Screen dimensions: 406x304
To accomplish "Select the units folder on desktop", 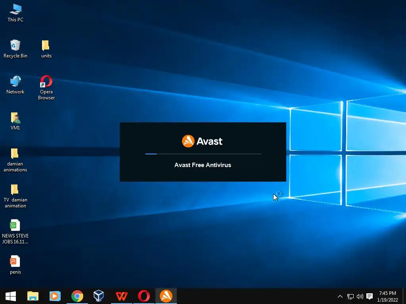I will [x=46, y=49].
